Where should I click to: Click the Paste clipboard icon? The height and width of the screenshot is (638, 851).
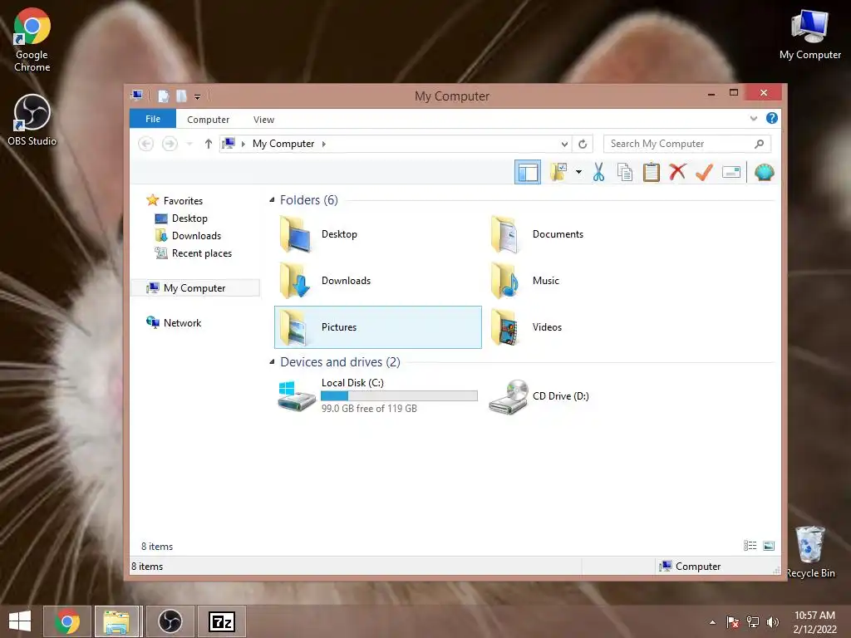click(652, 172)
